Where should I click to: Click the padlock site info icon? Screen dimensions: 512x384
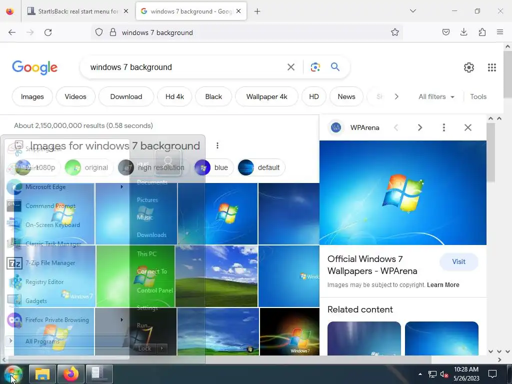click(113, 32)
